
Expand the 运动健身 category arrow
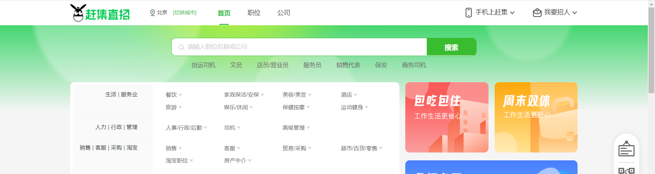coord(366,107)
